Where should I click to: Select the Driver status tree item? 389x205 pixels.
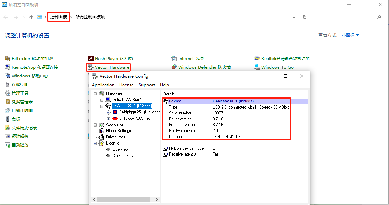[x=116, y=137]
